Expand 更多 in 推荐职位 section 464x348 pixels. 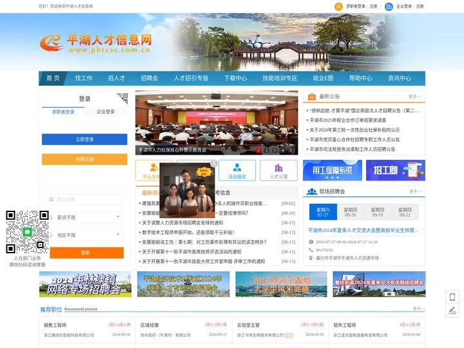(x=419, y=309)
